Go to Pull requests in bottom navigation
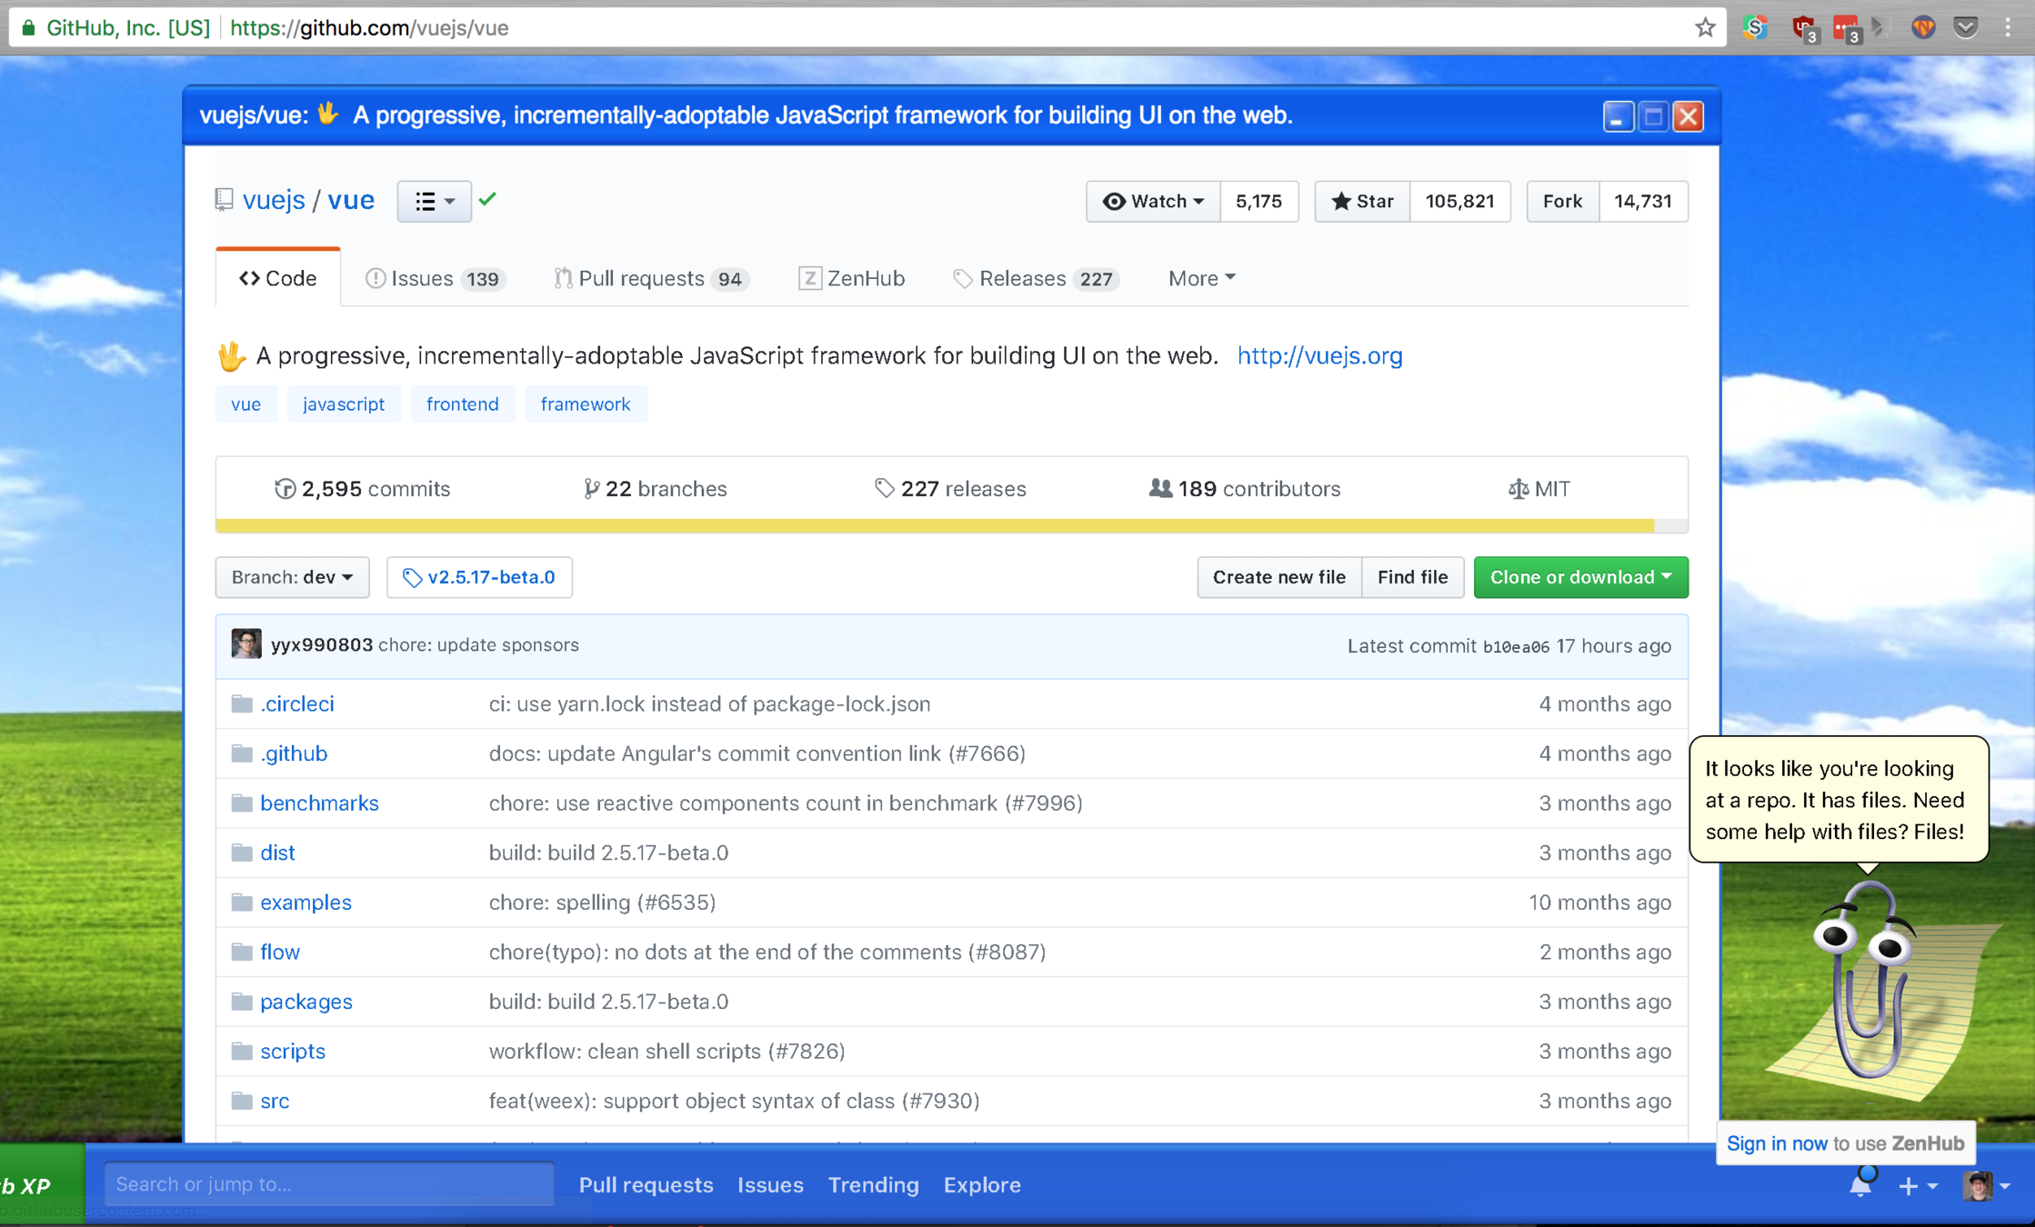This screenshot has width=2035, height=1227. pyautogui.click(x=646, y=1185)
